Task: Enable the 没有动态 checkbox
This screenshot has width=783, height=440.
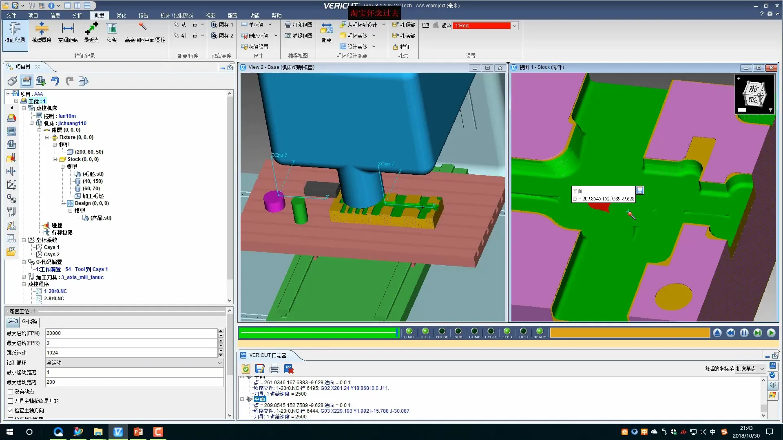Action: click(x=11, y=392)
